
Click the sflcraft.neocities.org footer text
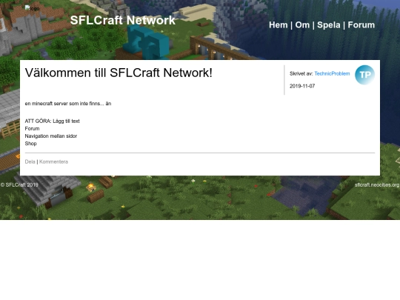click(377, 185)
